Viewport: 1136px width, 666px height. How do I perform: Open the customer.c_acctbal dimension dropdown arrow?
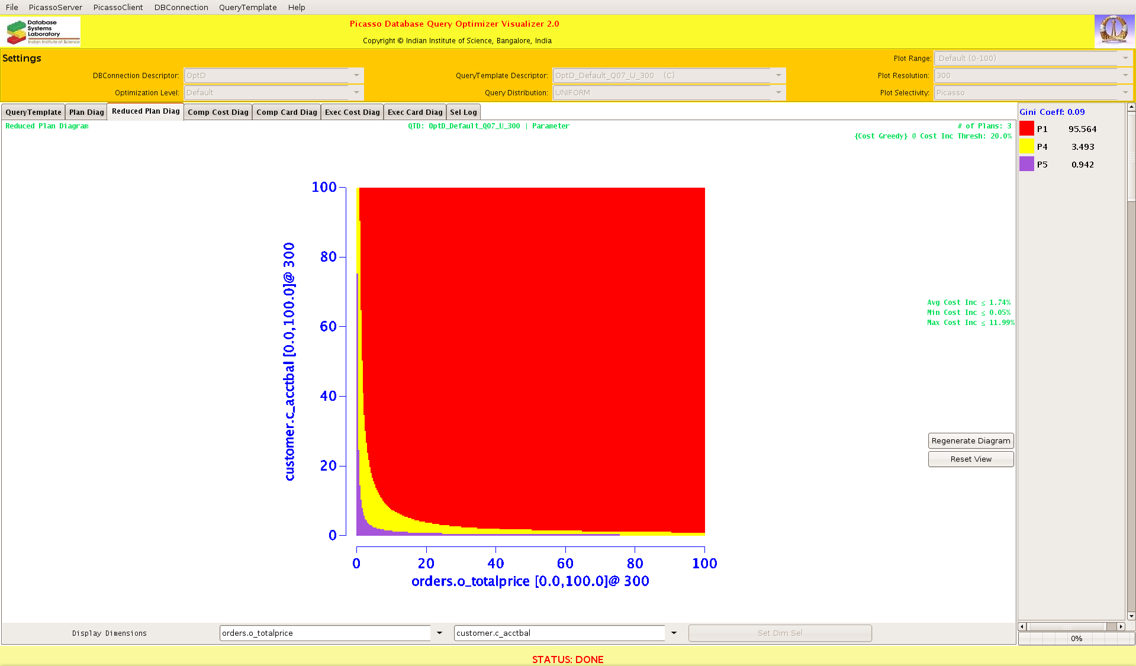coord(674,633)
